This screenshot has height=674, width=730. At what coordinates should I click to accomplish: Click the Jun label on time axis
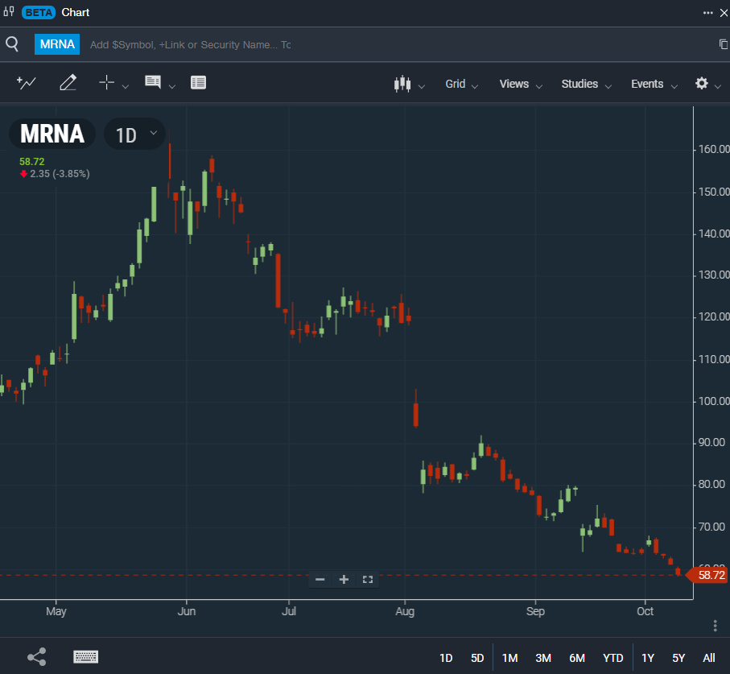[x=186, y=611]
